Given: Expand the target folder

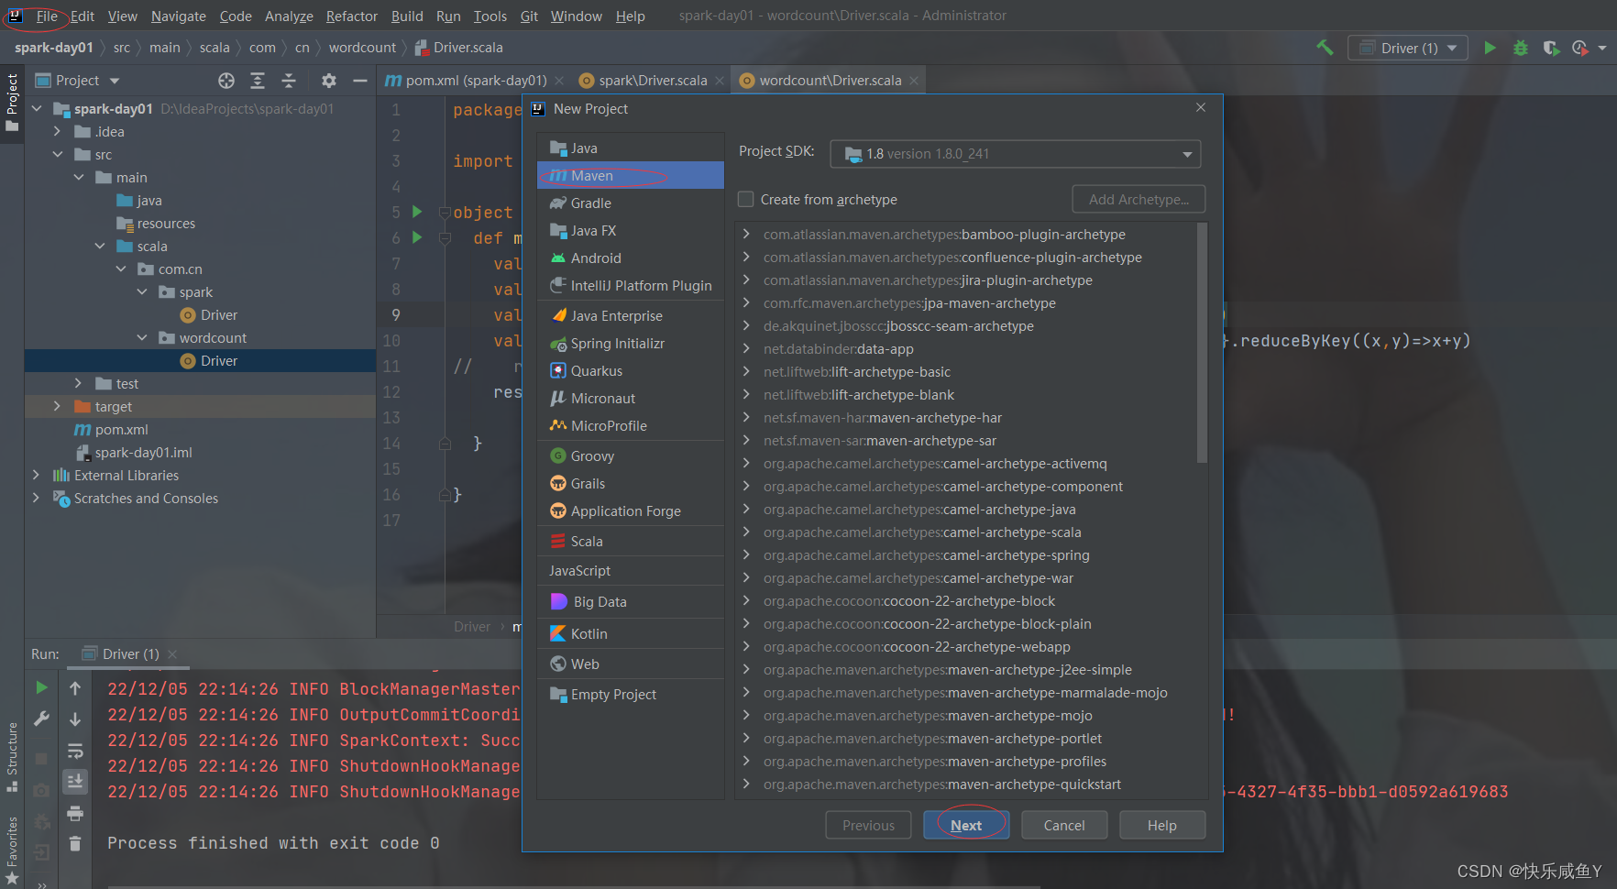Looking at the screenshot, I should click(x=57, y=406).
